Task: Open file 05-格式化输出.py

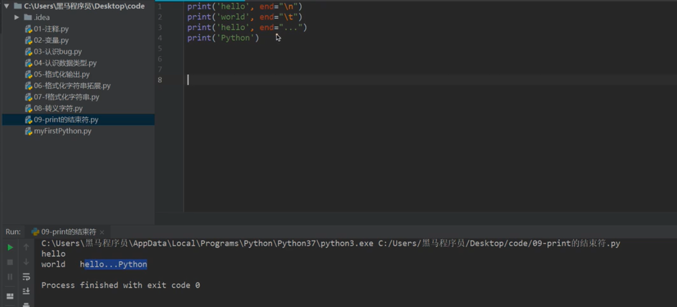Action: tap(61, 74)
